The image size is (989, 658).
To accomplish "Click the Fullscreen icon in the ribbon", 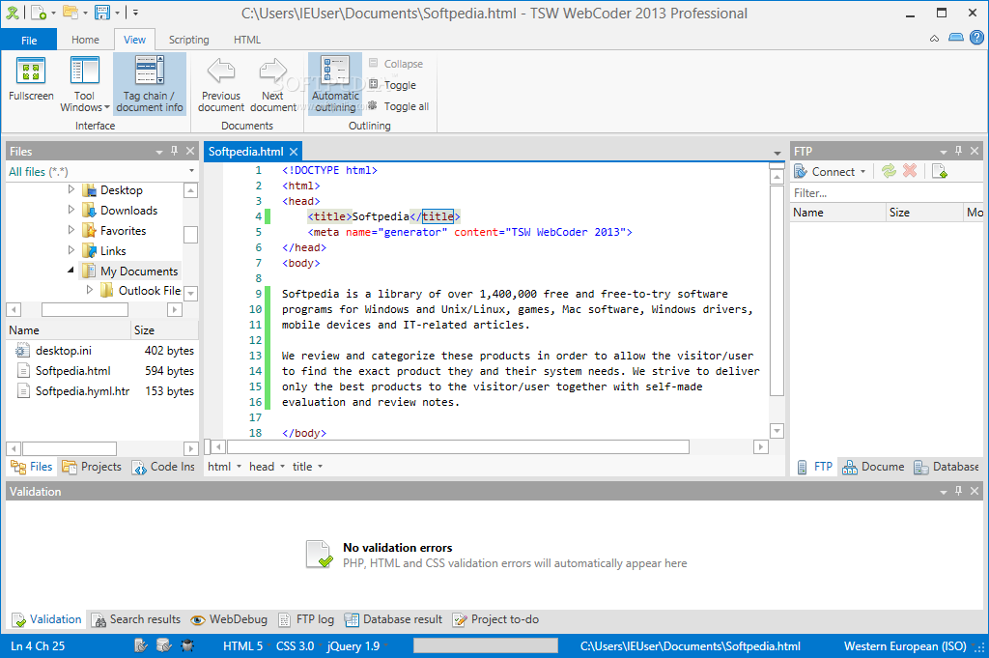I will pos(31,79).
